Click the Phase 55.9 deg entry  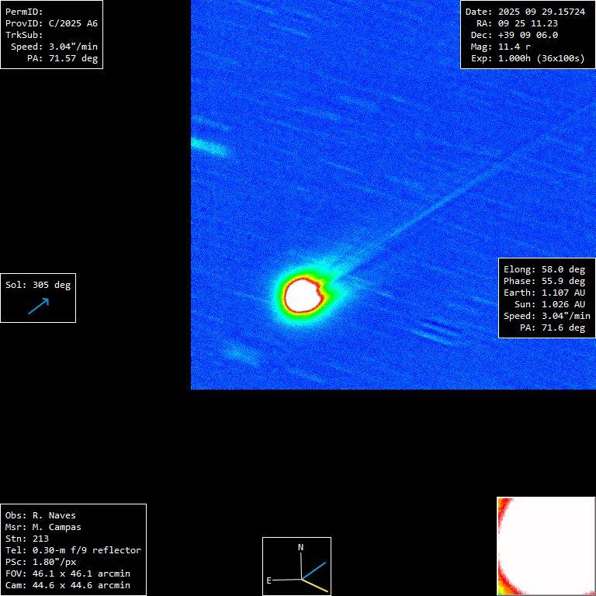[x=544, y=281]
